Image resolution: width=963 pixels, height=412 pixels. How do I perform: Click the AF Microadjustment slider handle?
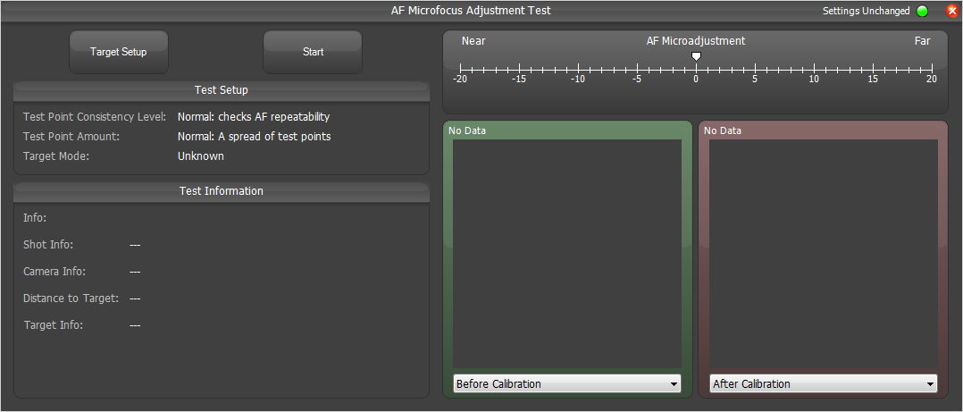(696, 57)
